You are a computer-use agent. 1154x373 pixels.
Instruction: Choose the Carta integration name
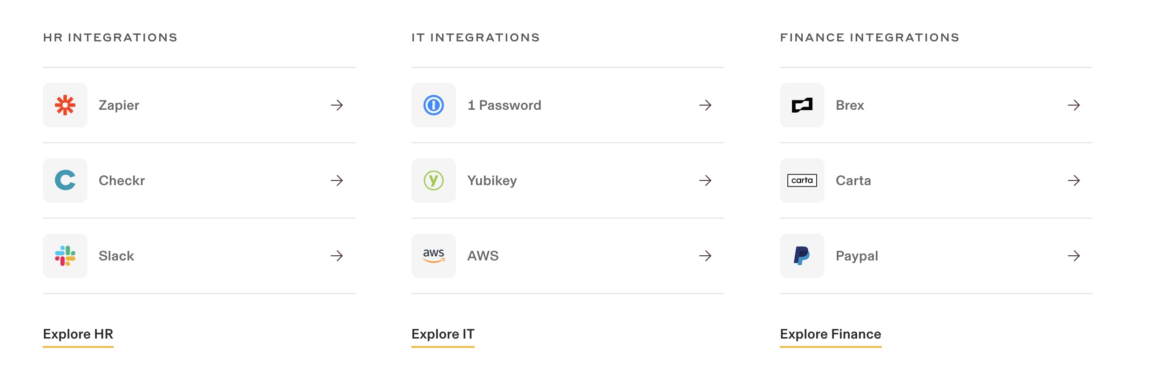(853, 180)
